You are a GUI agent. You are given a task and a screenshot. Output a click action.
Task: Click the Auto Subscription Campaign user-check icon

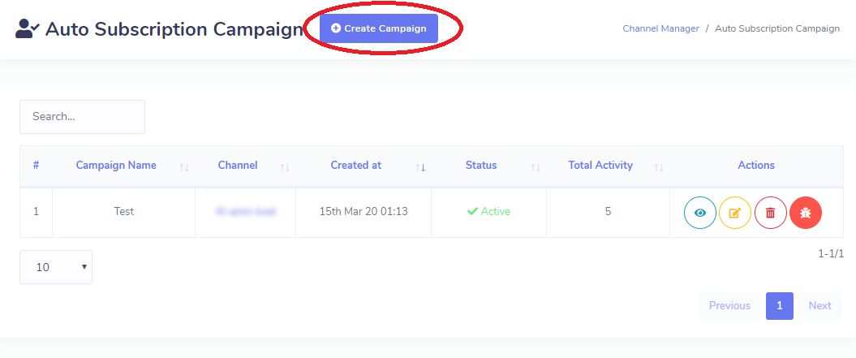pyautogui.click(x=28, y=28)
